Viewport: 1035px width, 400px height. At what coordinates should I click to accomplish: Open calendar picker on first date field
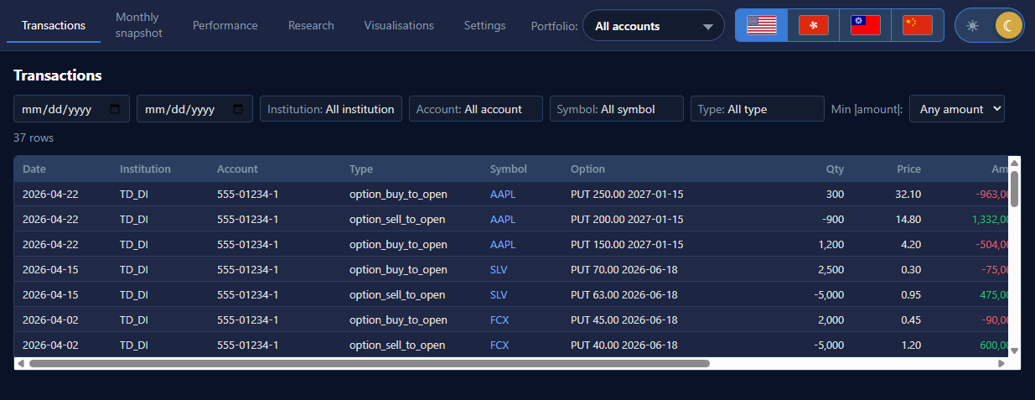116,109
